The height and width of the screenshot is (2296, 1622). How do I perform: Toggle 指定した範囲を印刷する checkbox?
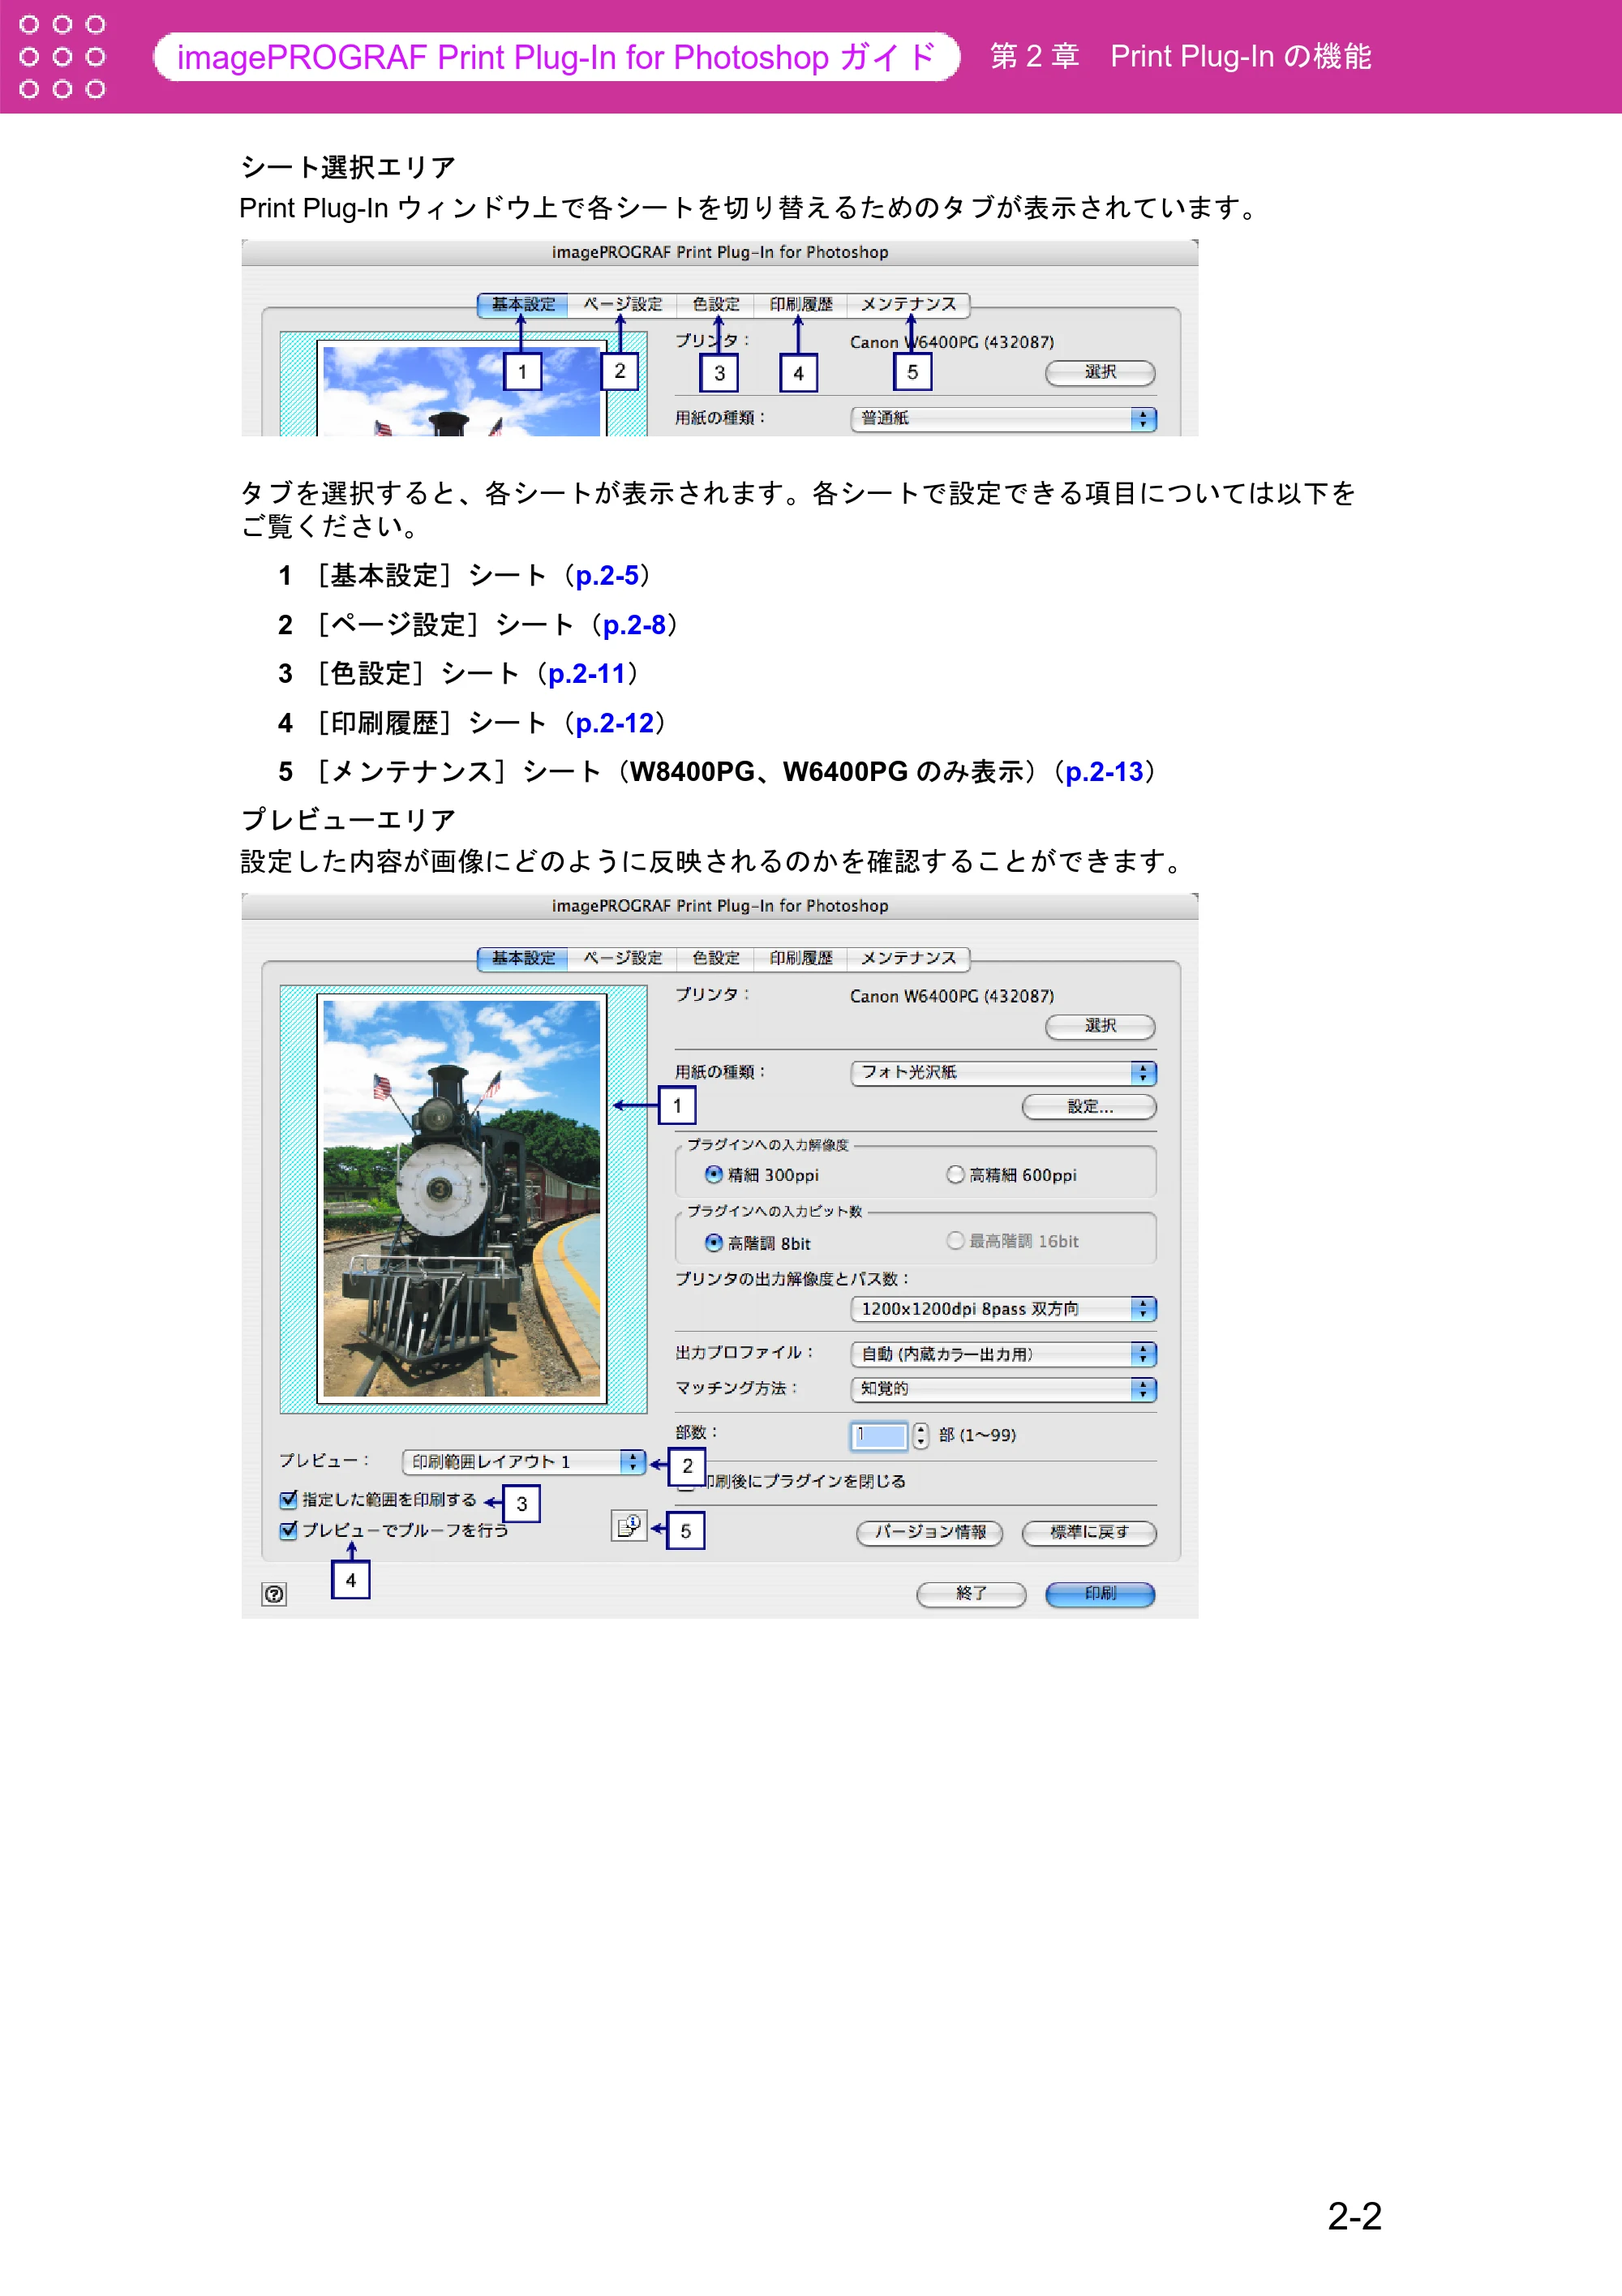pyautogui.click(x=289, y=1499)
